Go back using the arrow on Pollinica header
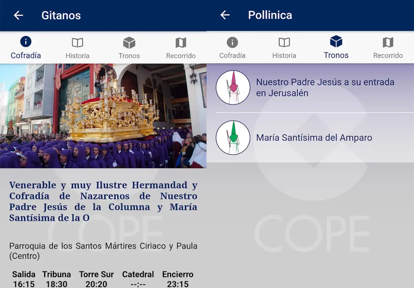 pos(226,15)
